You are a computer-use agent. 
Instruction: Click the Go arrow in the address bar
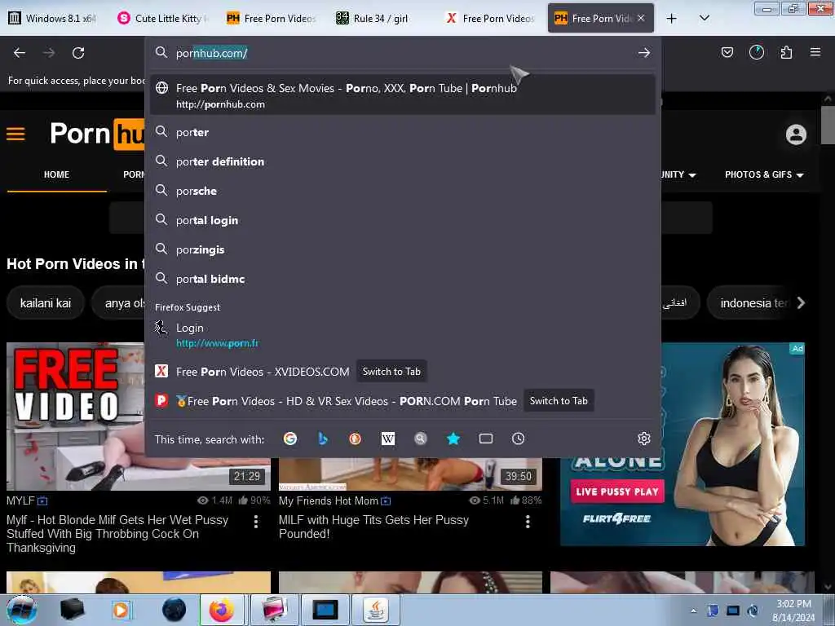tap(644, 53)
